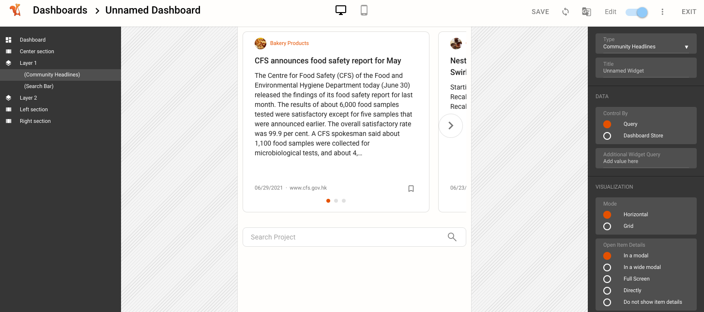Bookmark the CFS food safety article

coord(411,189)
